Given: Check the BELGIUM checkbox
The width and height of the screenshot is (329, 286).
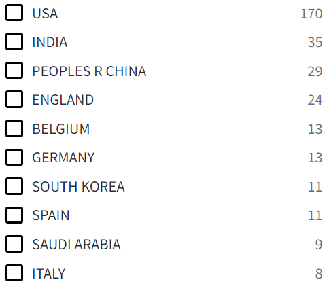Looking at the screenshot, I should (x=14, y=128).
